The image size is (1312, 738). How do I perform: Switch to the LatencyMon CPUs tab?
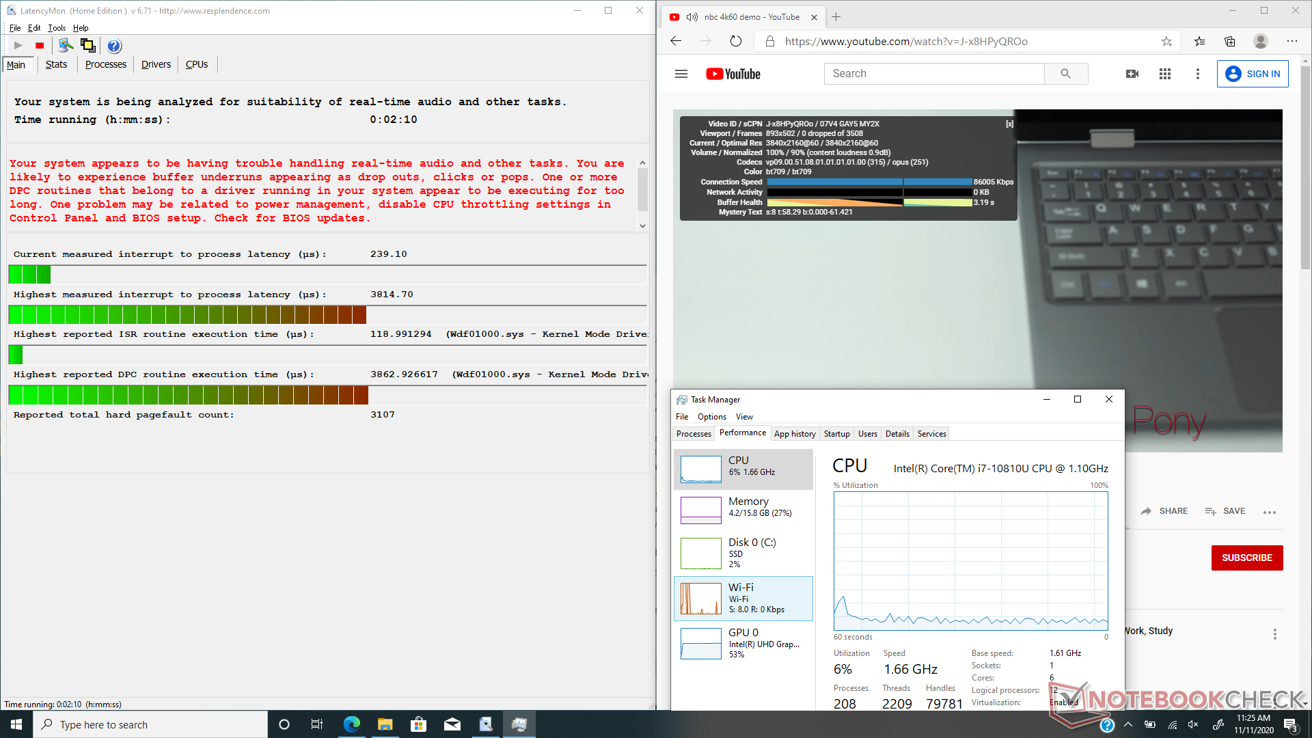[x=197, y=64]
